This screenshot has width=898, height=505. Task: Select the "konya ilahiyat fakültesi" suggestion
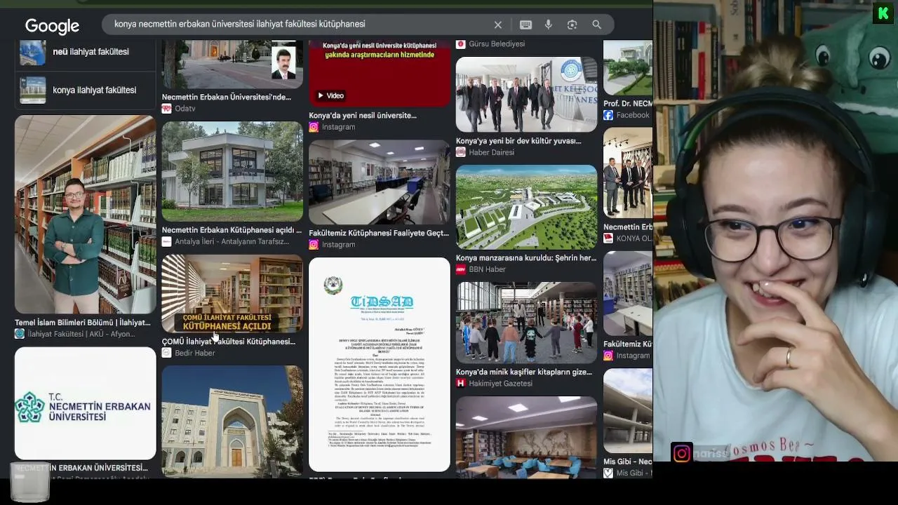click(x=85, y=90)
